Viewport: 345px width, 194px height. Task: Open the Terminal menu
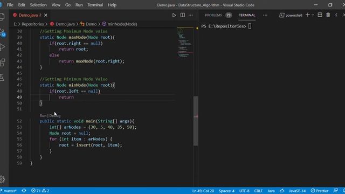[95, 5]
